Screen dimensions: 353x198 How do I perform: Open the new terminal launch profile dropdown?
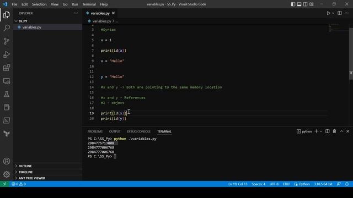pos(321,131)
